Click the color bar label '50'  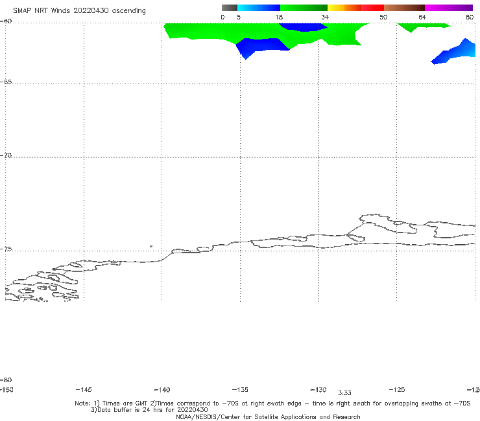[383, 17]
